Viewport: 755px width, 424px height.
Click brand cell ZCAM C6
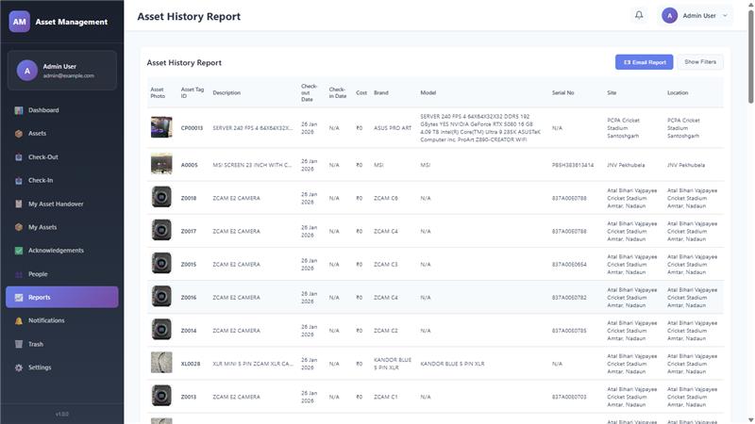[x=386, y=198]
